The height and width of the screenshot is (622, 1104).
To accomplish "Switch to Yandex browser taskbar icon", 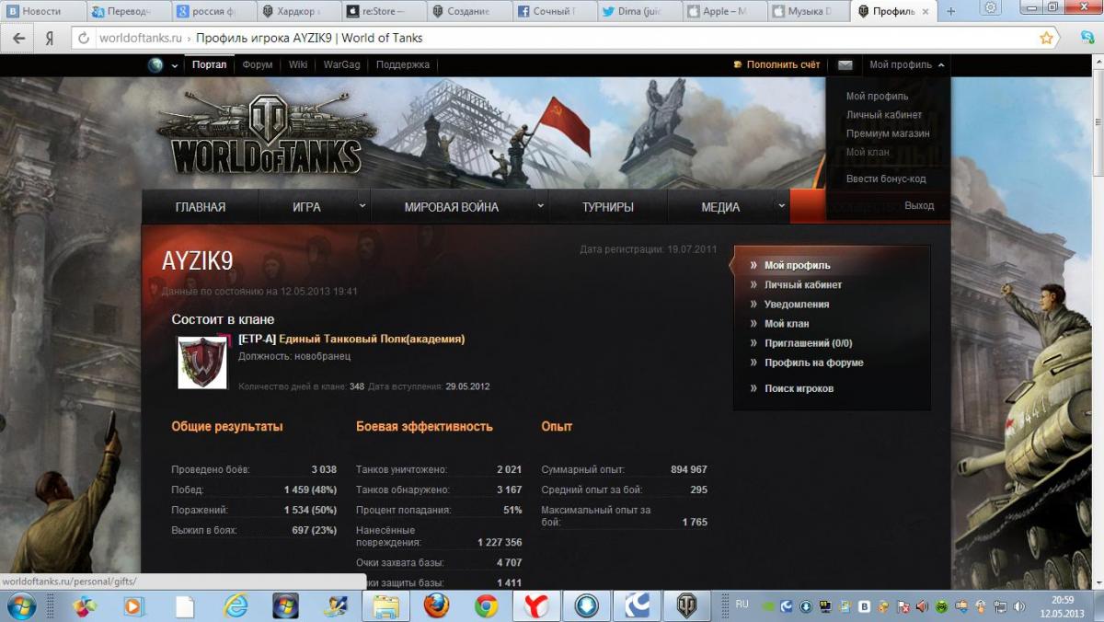I will [536, 605].
